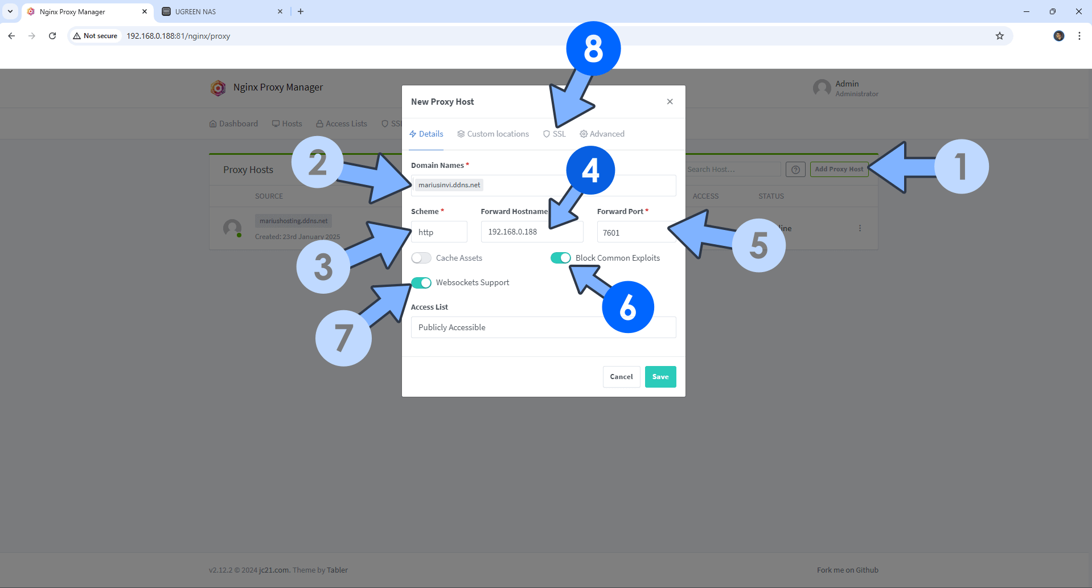Toggle Block Common Exploits switch
The width and height of the screenshot is (1092, 588).
560,258
